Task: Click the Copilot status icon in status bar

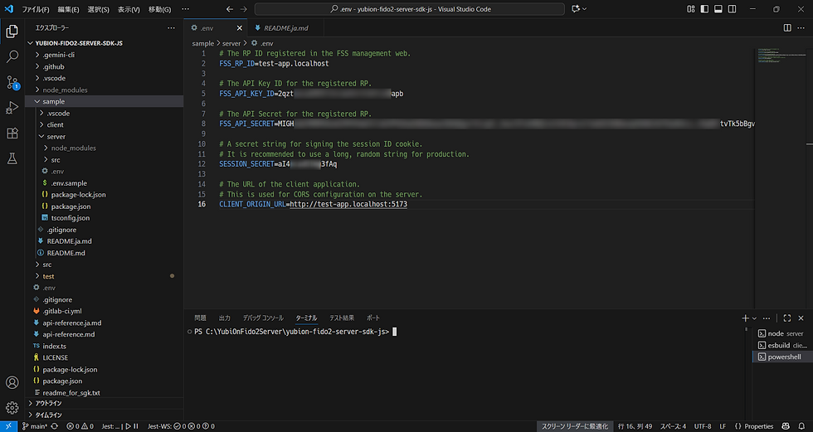Action: [786, 426]
